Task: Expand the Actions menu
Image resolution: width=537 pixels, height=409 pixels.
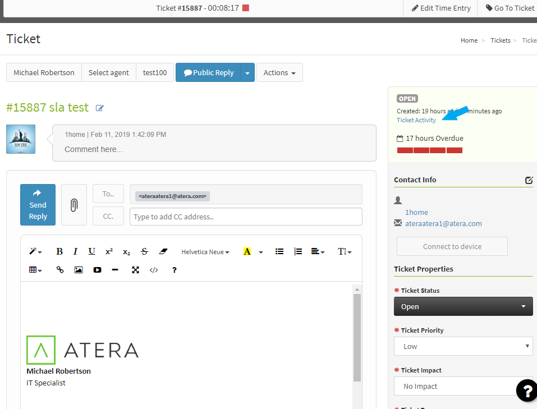Action: (279, 72)
